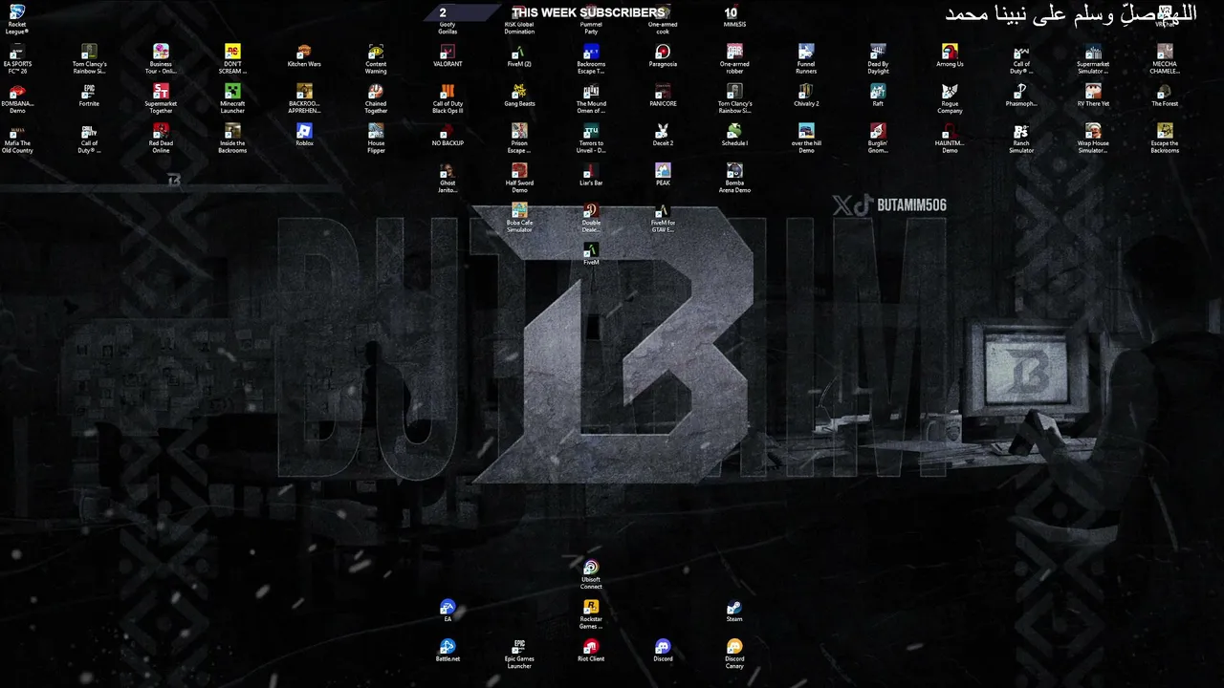Open the Half Sword Demo shortcut

point(519,179)
